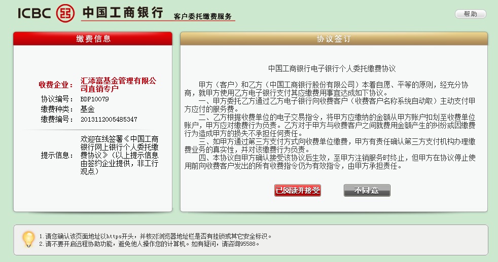Click company name 汇添富基金管理有限公司直销专户
498x262 pixels.
pyautogui.click(x=119, y=84)
